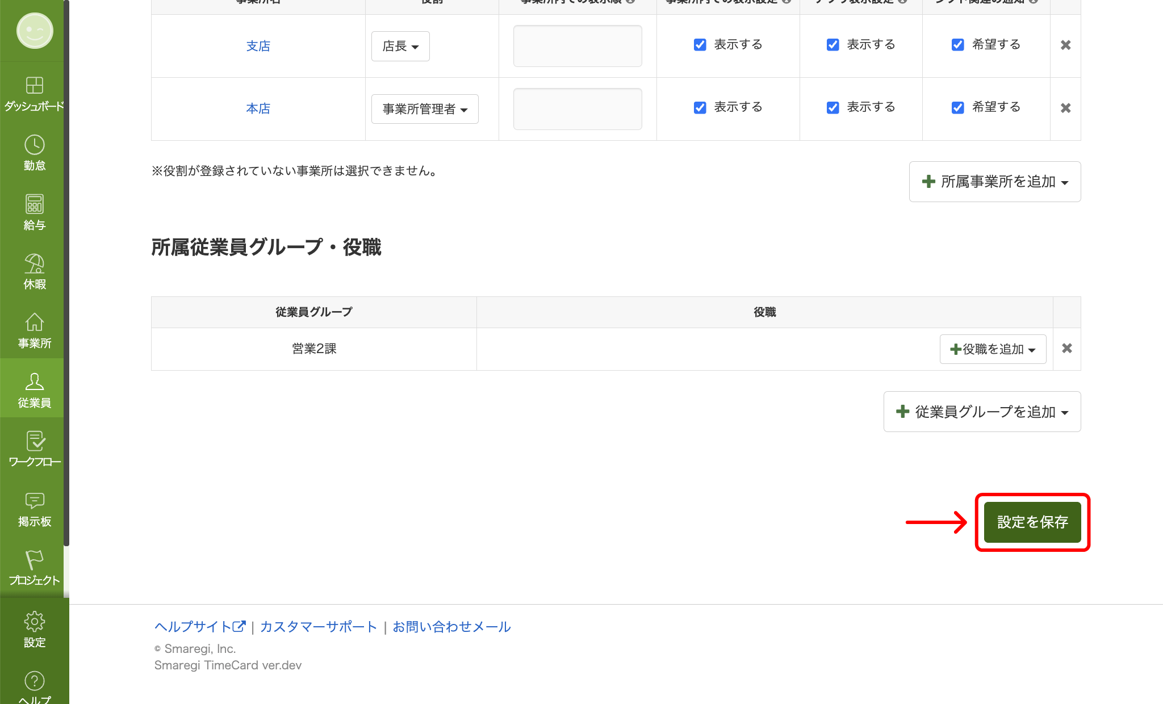Open the 事業所管理者 role dropdown
This screenshot has width=1163, height=704.
click(425, 109)
